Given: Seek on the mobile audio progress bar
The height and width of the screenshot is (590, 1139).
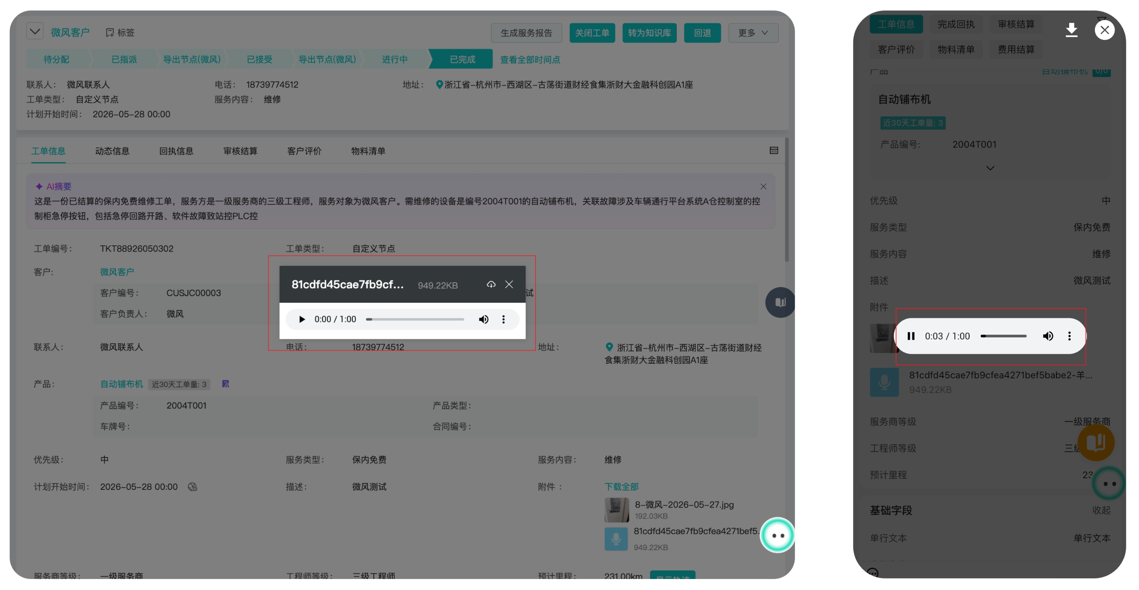Looking at the screenshot, I should (x=1003, y=336).
